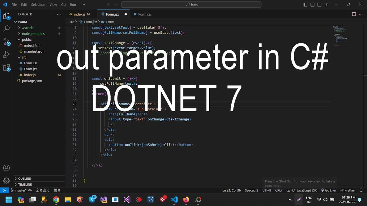Open Google Chrome from the taskbar
This screenshot has width=367, height=206.
tap(56, 199)
